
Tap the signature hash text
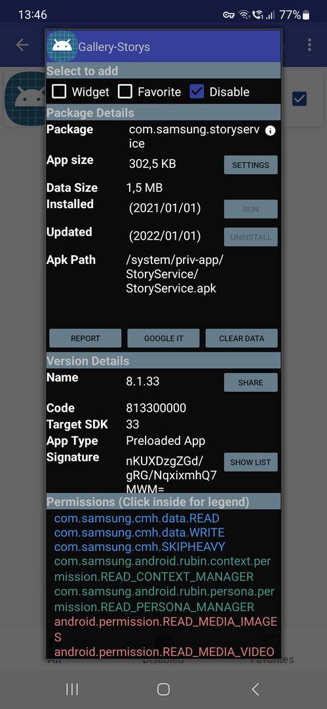click(171, 475)
